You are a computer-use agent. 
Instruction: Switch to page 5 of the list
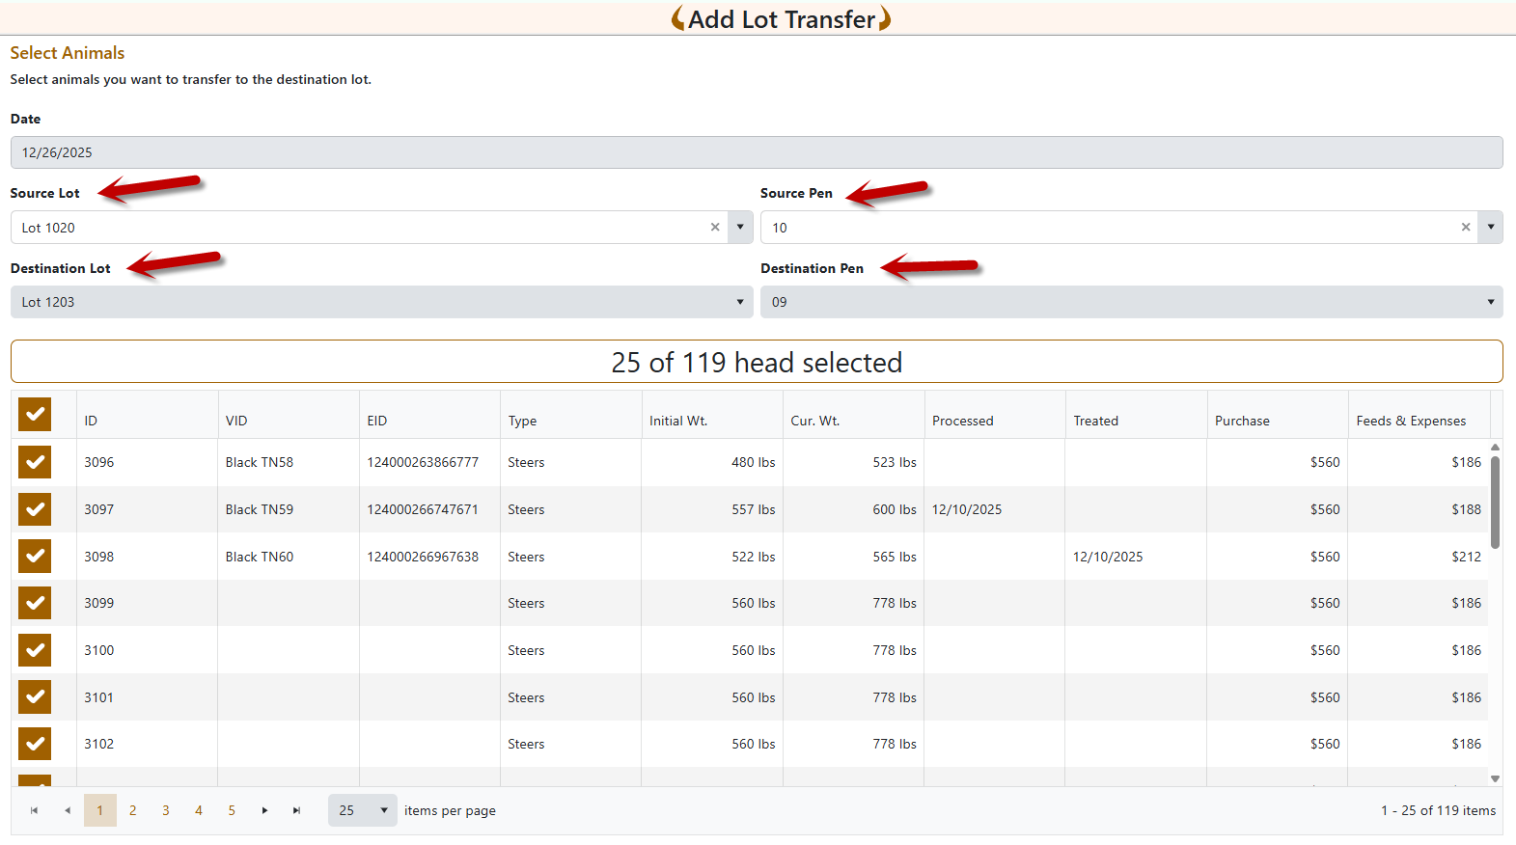coord(232,810)
